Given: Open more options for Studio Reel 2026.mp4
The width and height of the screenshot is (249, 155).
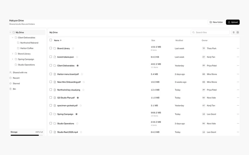Looking at the screenshot, I should (x=238, y=132).
